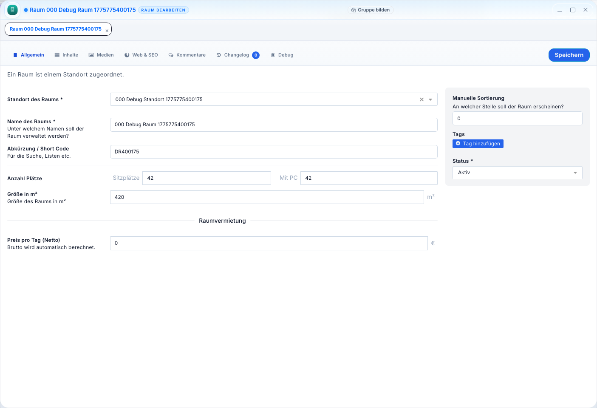Click the Name des Raums input field

pos(273,125)
